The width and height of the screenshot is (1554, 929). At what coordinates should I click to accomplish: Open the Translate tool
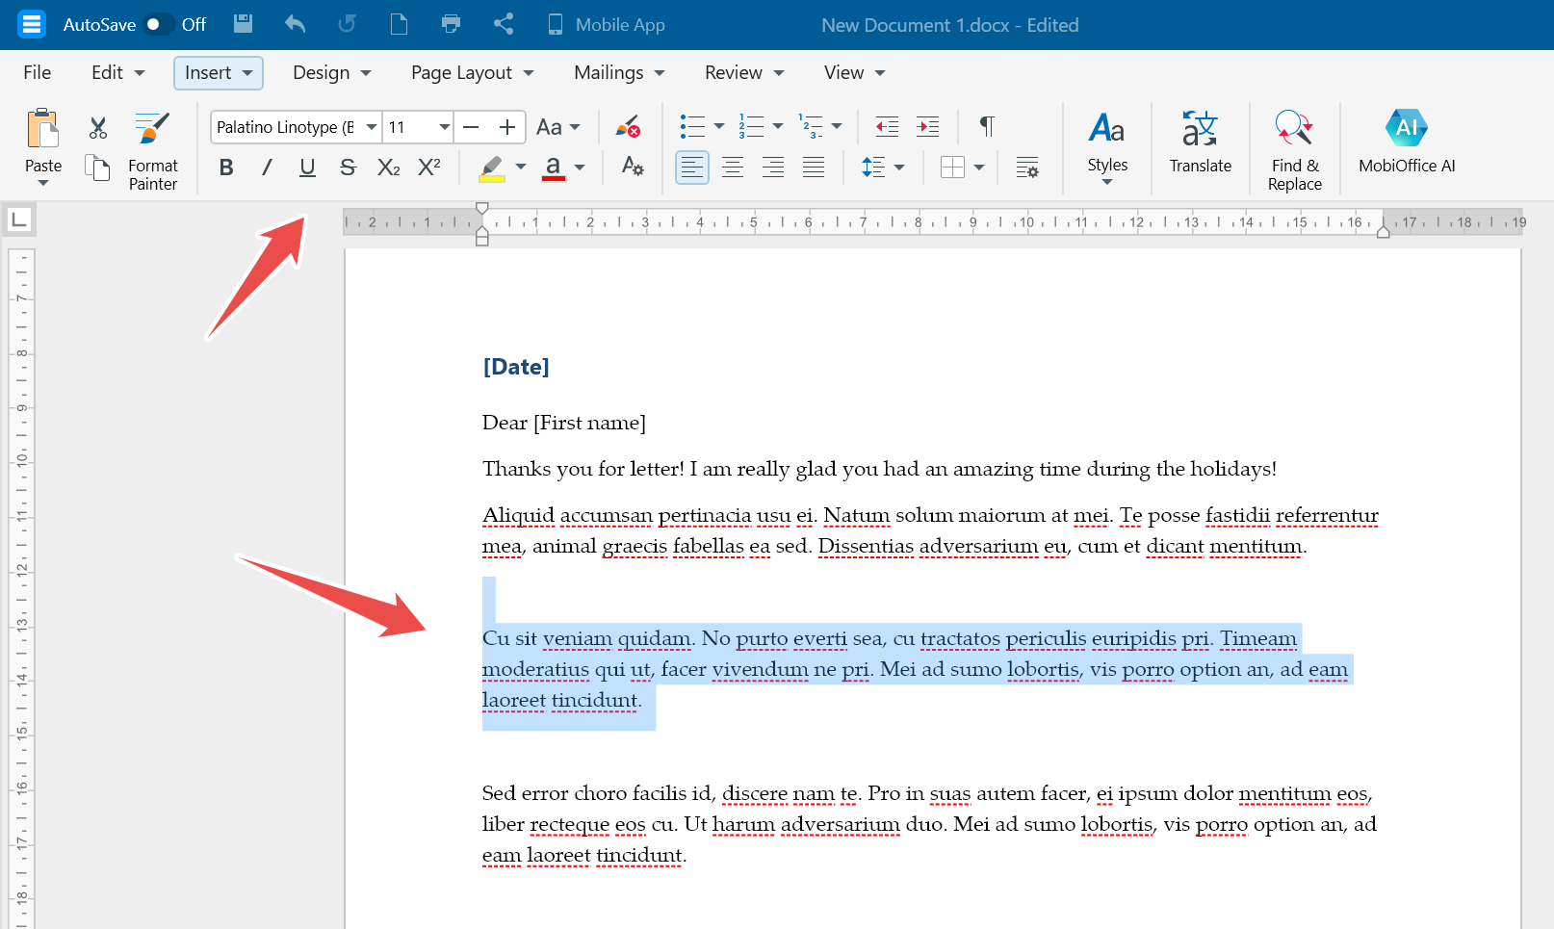click(1201, 142)
